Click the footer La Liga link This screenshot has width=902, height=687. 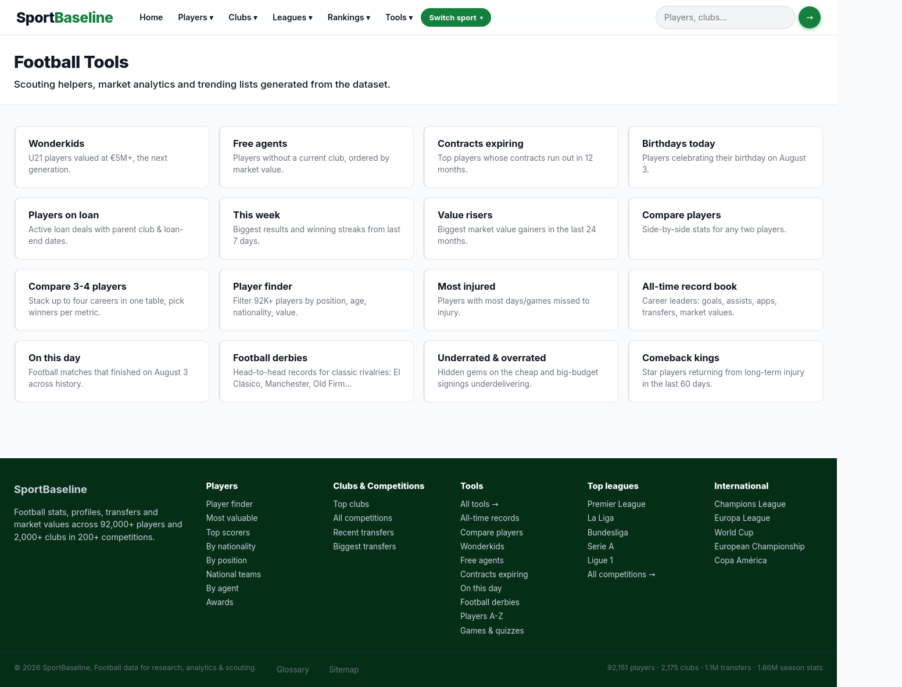(600, 518)
